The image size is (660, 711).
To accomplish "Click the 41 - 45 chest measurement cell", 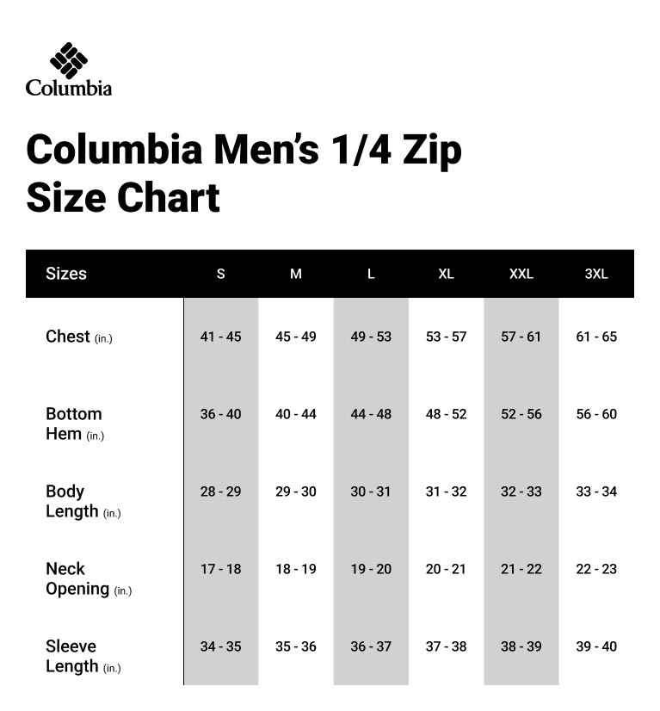I will 221,337.
